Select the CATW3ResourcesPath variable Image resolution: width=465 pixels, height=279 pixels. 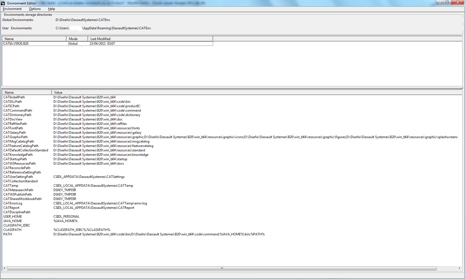pos(19,164)
